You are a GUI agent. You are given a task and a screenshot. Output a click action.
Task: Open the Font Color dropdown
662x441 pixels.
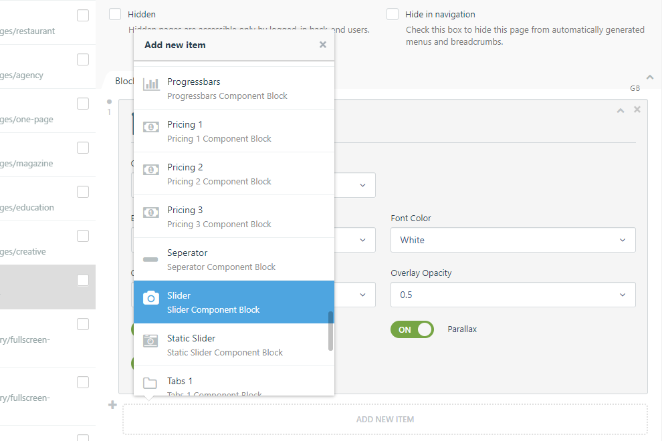tap(513, 240)
